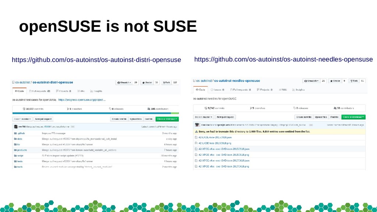Image resolution: width=377 pixels, height=212 pixels.
Task: Click the warning triangle icon in the truncation notice
Action: (197, 132)
